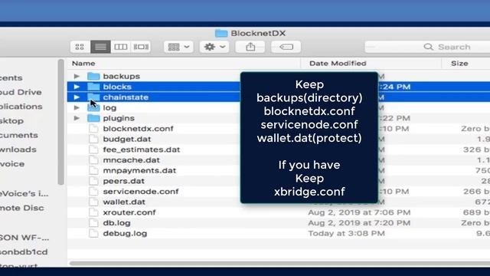
Task: Sort by Size column header
Action: [459, 64]
